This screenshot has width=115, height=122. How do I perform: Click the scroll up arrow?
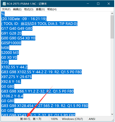click(x=112, y=13)
